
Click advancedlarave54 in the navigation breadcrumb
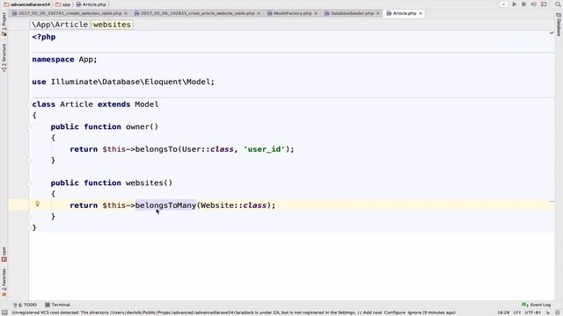pos(27,4)
